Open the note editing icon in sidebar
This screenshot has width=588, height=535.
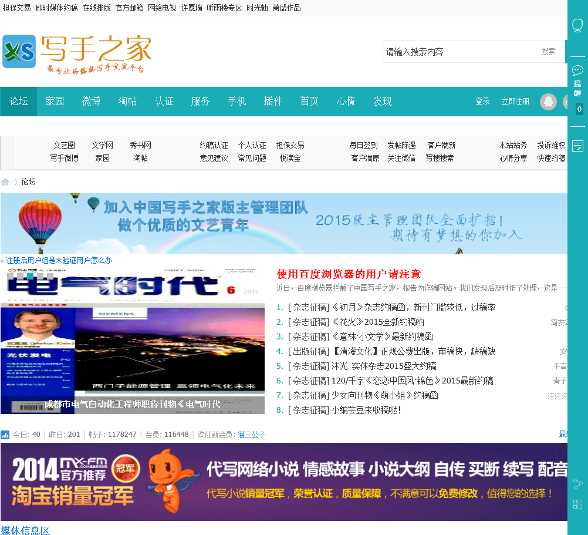tap(577, 146)
